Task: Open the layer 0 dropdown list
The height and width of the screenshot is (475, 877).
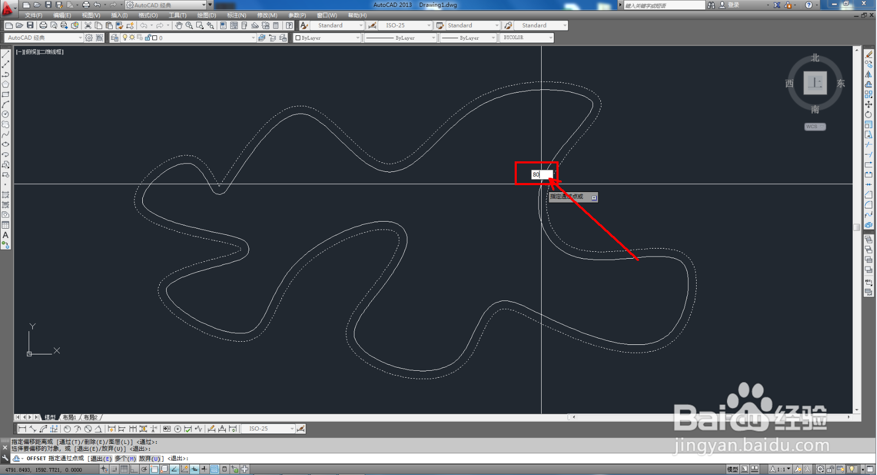Action: [x=188, y=38]
